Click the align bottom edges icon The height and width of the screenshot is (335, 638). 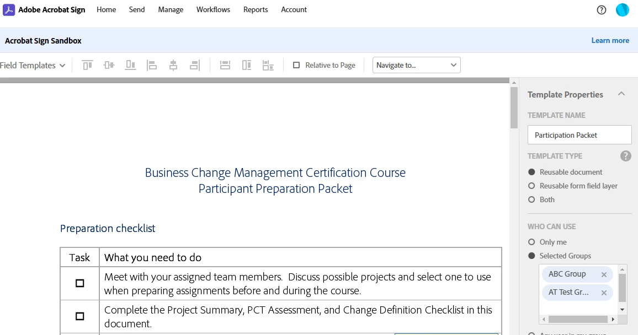click(130, 65)
